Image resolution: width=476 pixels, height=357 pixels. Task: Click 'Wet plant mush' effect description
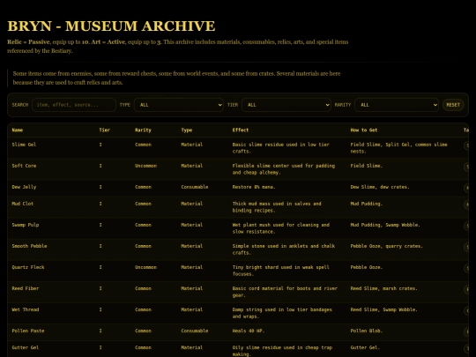pyautogui.click(x=281, y=228)
